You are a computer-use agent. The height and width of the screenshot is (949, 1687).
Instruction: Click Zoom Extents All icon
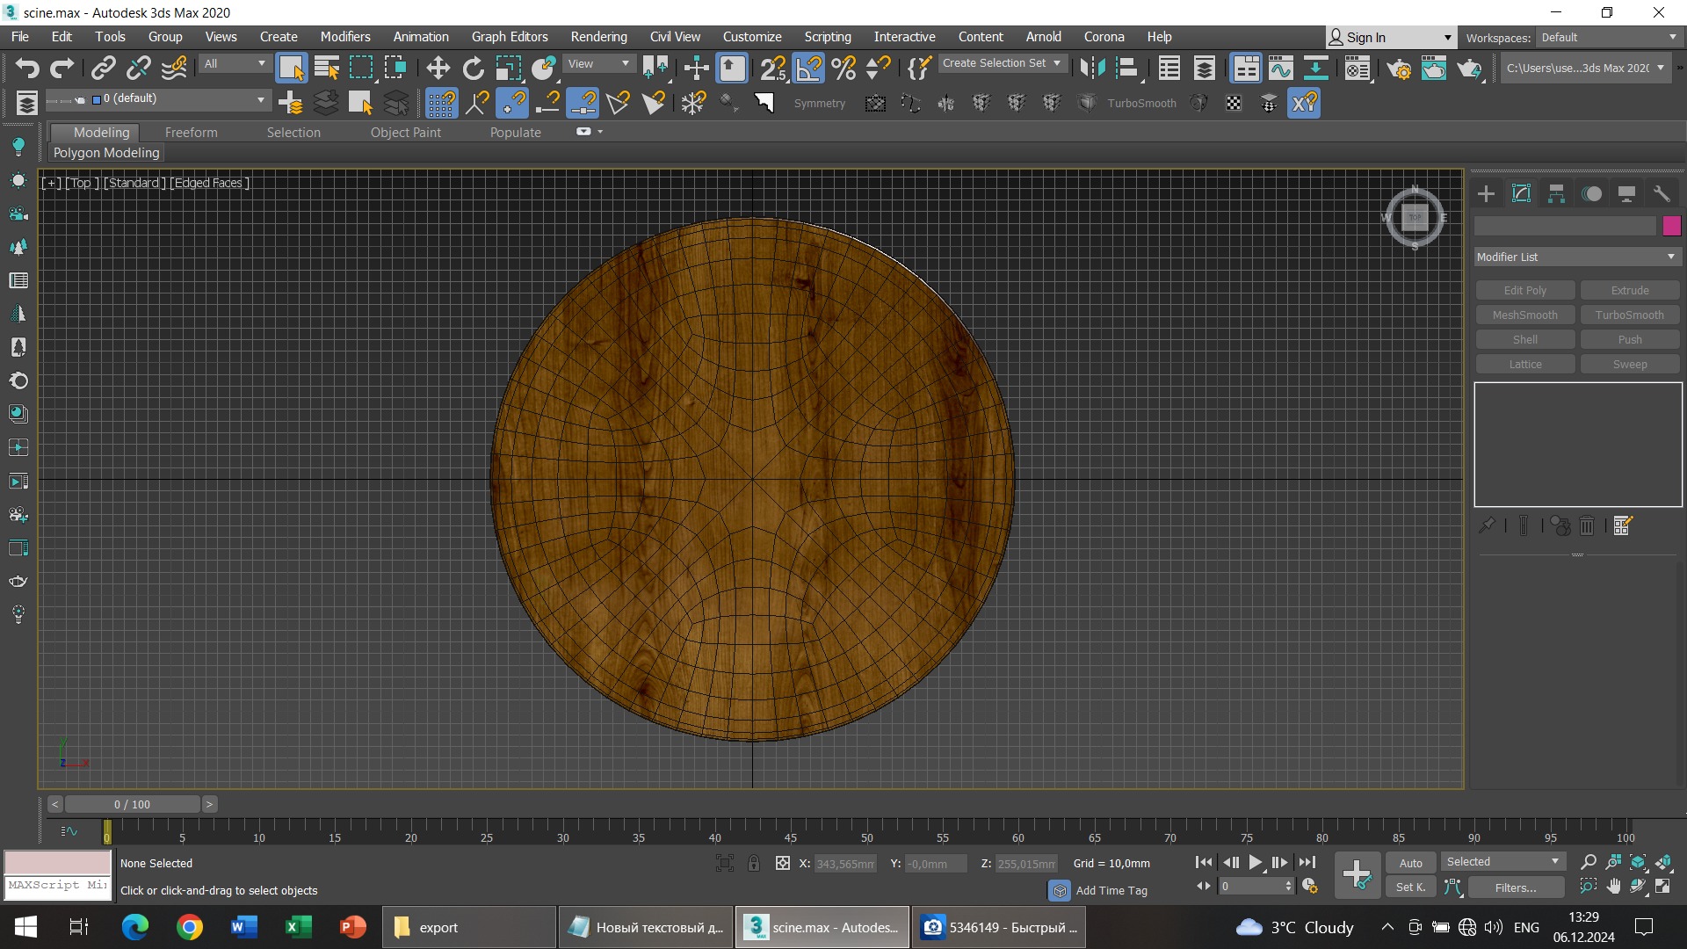coord(1663,862)
